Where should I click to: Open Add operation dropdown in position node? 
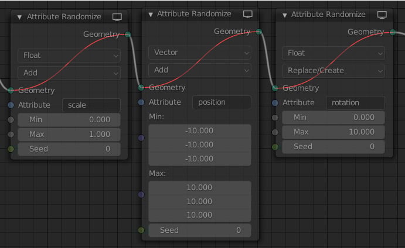(x=200, y=70)
